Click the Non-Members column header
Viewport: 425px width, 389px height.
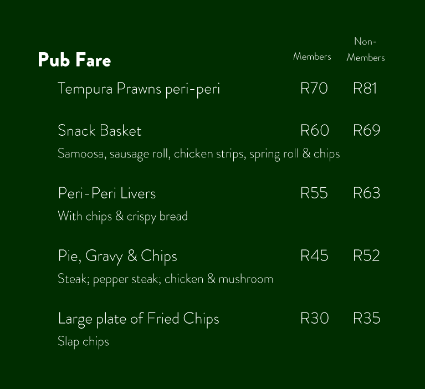pos(365,49)
